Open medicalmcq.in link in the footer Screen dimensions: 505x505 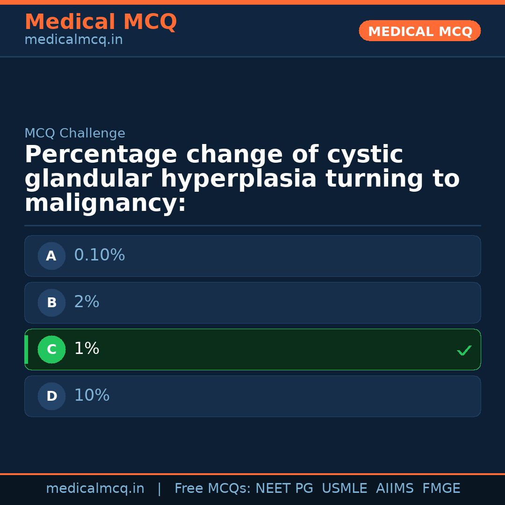[95, 489]
